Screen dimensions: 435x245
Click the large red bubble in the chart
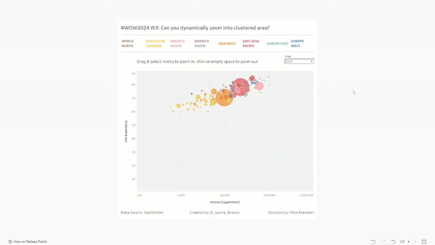coord(241,87)
